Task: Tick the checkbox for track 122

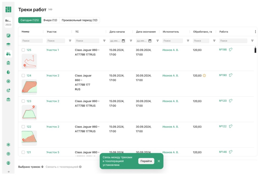Action: (23, 127)
